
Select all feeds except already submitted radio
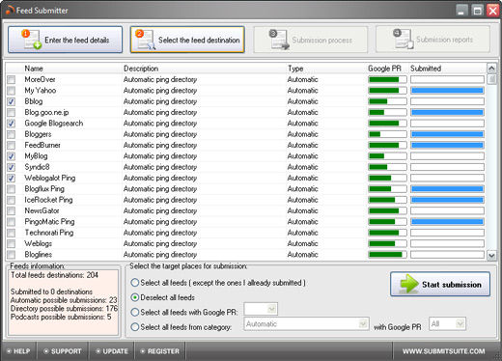(135, 283)
